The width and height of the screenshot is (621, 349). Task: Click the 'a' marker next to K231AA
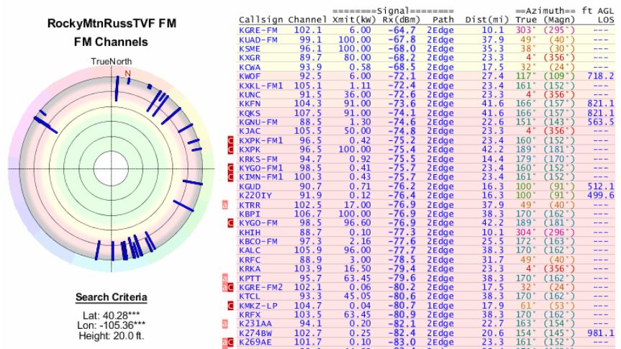coord(225,324)
